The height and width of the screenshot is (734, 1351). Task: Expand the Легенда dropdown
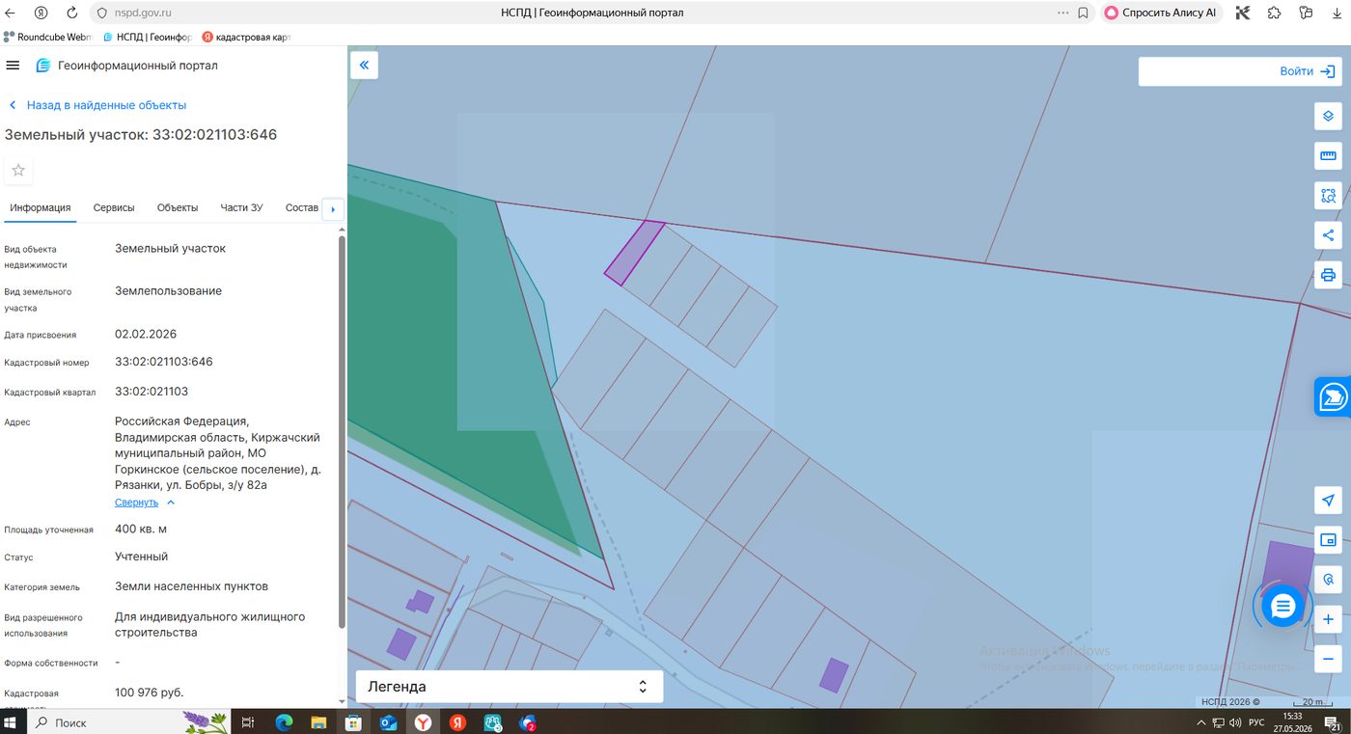click(x=510, y=687)
